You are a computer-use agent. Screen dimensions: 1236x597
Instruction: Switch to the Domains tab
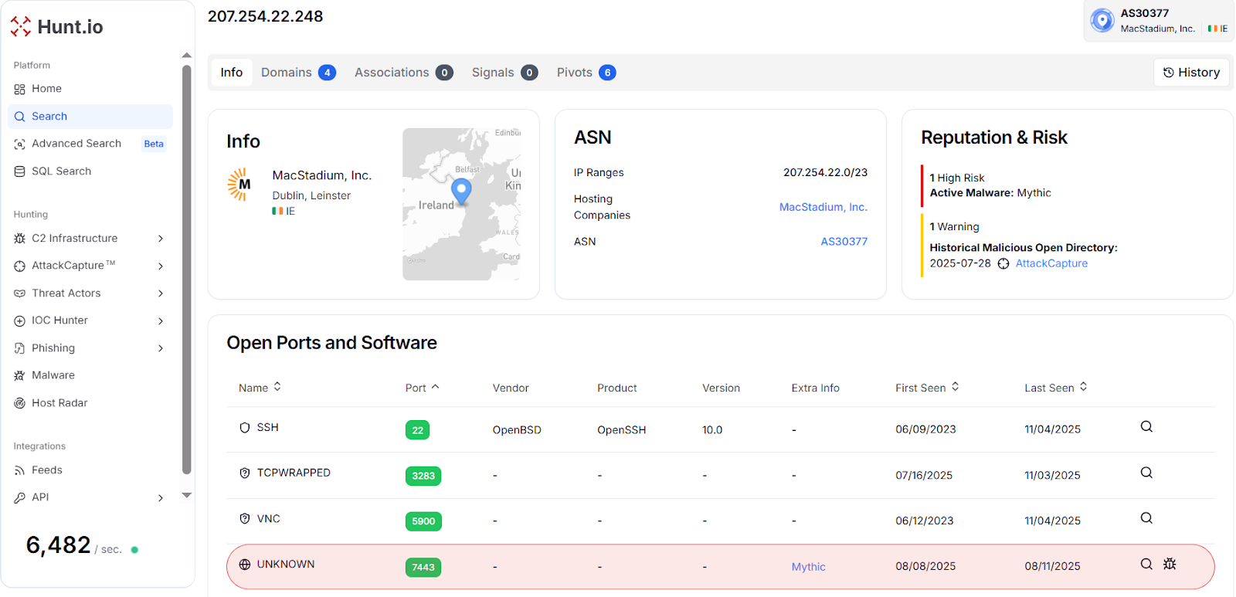[297, 73]
